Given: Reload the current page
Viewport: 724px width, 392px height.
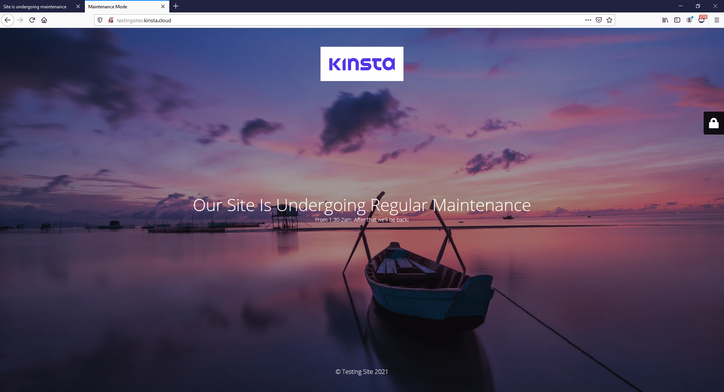Looking at the screenshot, I should pos(32,20).
